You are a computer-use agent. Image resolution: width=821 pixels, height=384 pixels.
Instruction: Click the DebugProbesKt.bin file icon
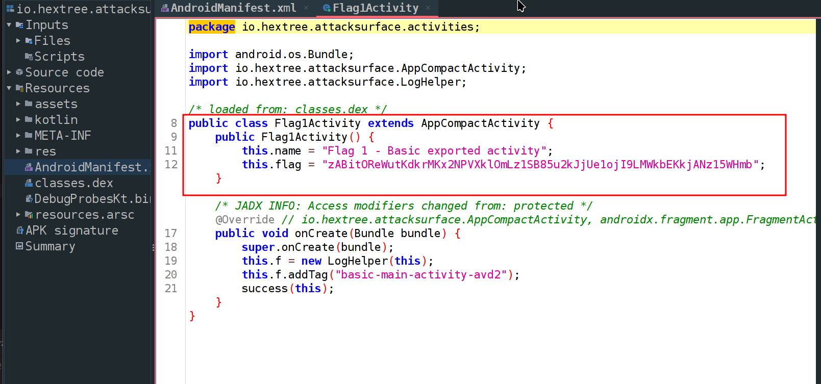coord(29,199)
